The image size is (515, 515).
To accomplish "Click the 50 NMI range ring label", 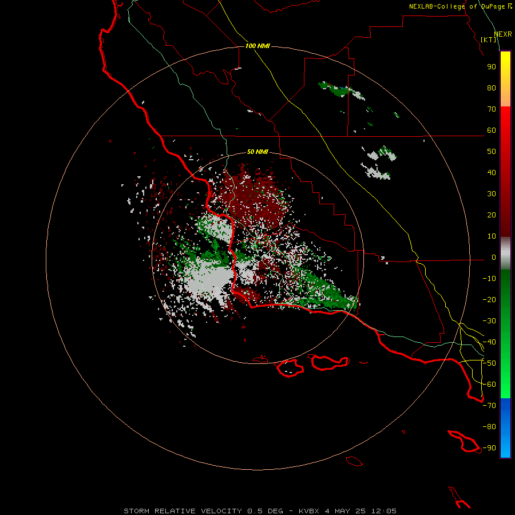I will [257, 152].
